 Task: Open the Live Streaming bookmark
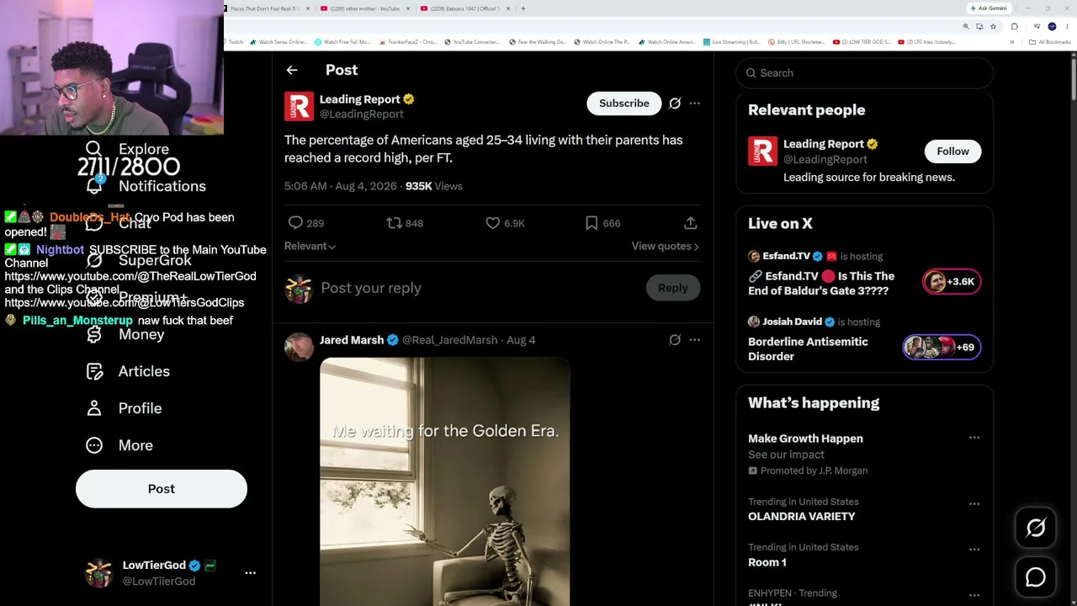coord(731,42)
